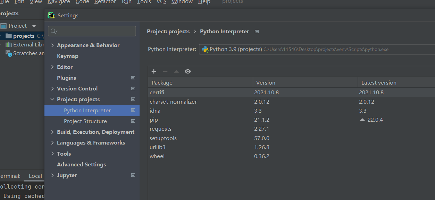Click setuptools version 57.0.0 cell

pyautogui.click(x=262, y=138)
